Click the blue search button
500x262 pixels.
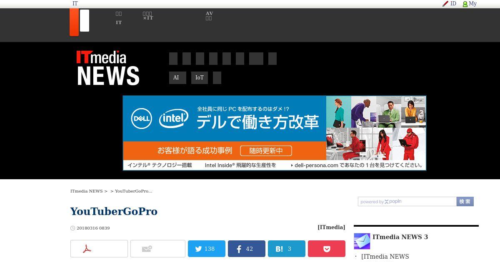(x=465, y=202)
